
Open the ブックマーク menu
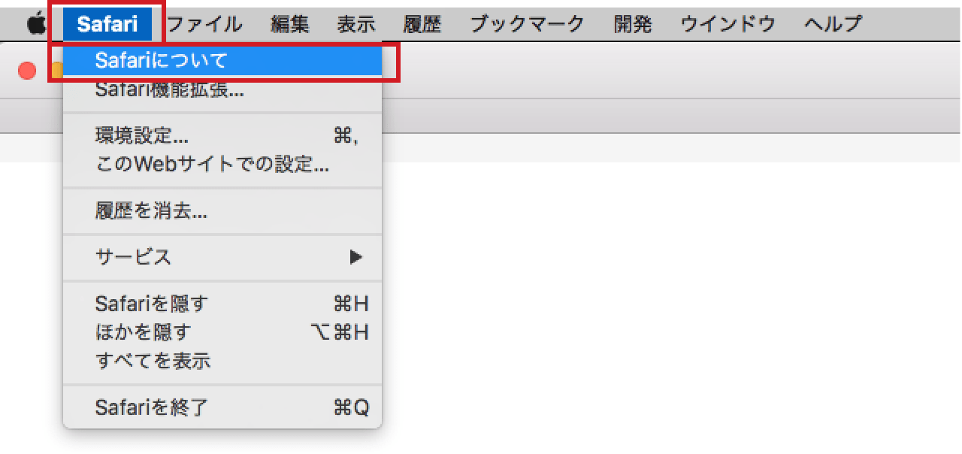527,24
